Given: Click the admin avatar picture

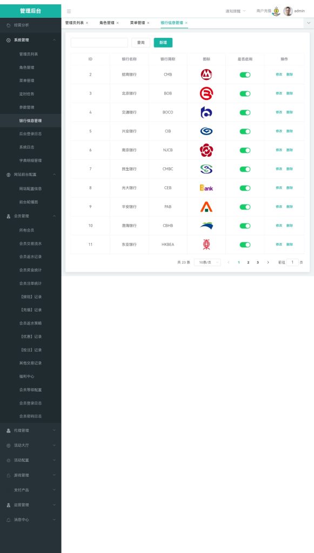Looking at the screenshot, I should [x=288, y=11].
